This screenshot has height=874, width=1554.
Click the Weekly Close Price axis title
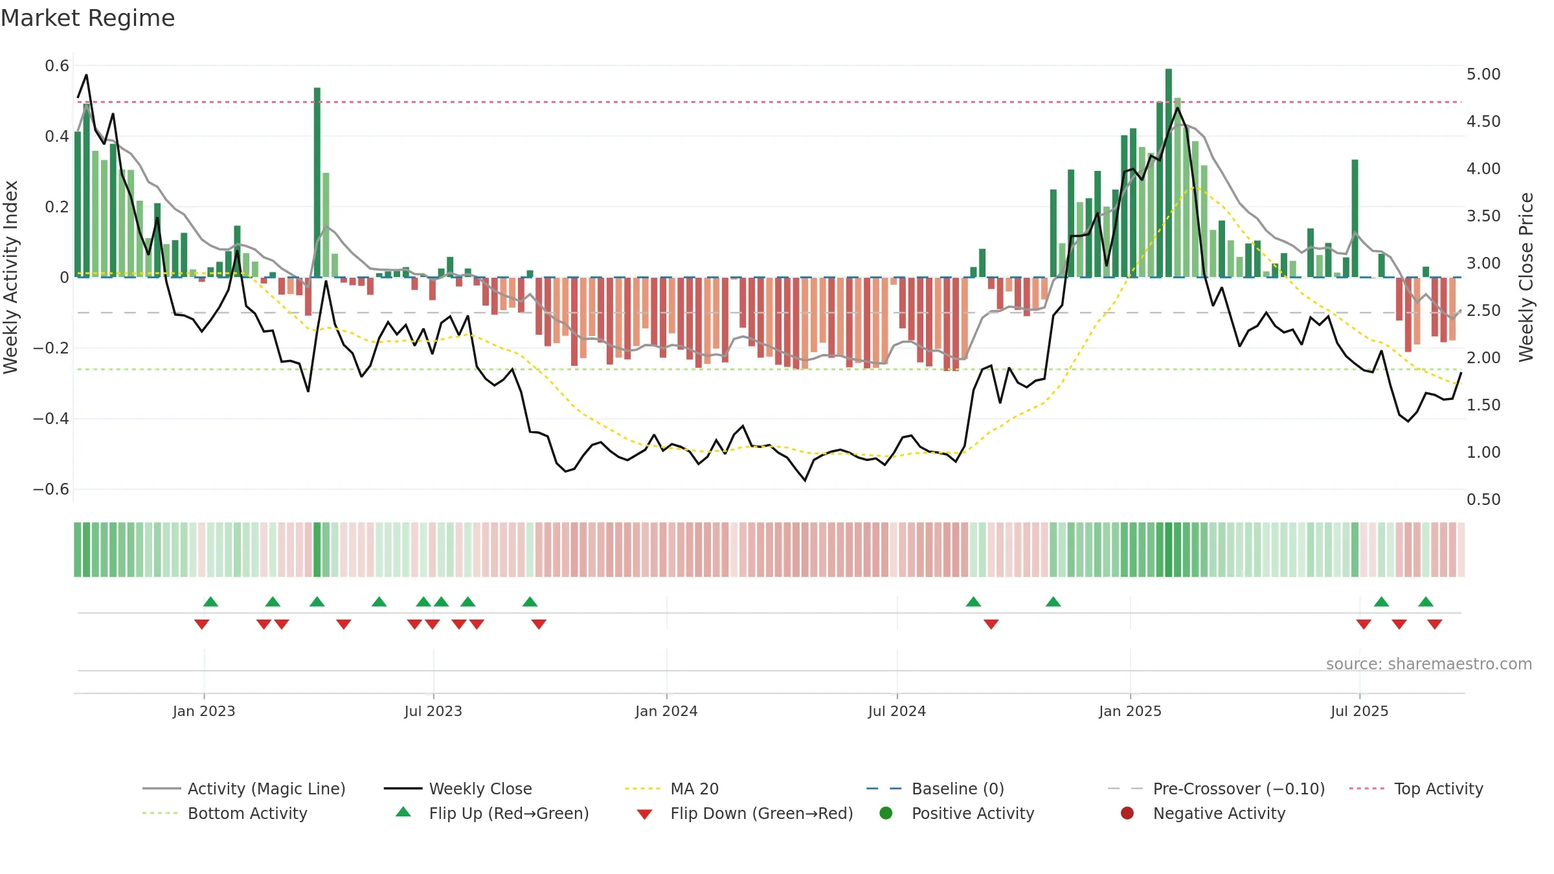(x=1526, y=277)
